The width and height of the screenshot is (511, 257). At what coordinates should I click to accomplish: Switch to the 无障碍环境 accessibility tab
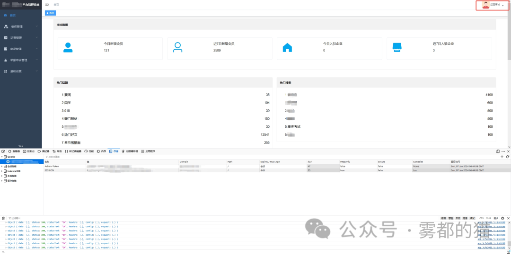pyautogui.click(x=130, y=151)
